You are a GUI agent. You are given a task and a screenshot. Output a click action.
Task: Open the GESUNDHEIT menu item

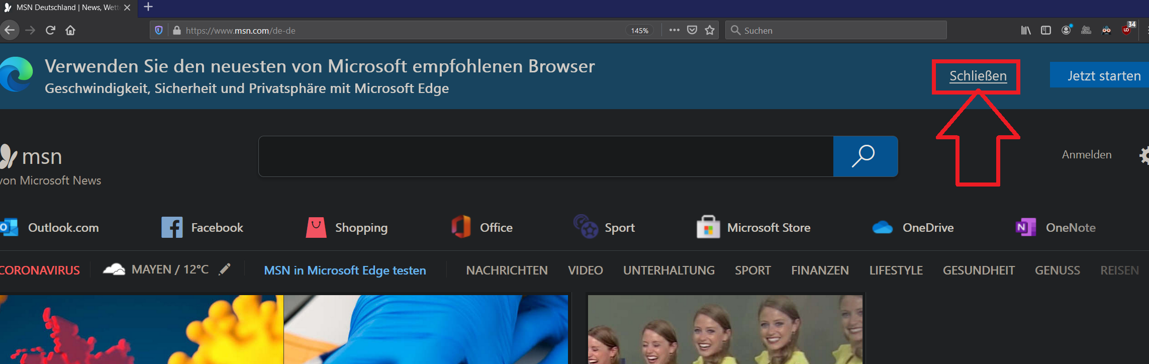click(x=979, y=270)
